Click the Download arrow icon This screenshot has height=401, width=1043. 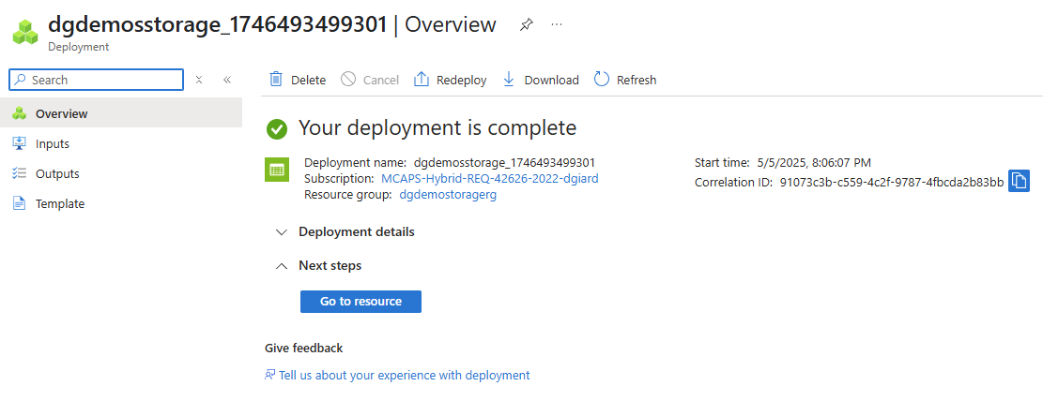pos(509,80)
